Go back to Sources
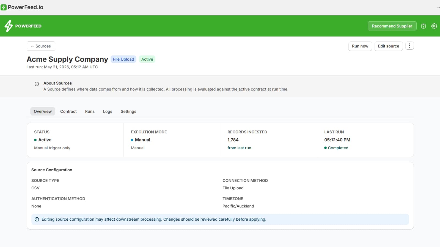440x247 pixels. [x=41, y=46]
